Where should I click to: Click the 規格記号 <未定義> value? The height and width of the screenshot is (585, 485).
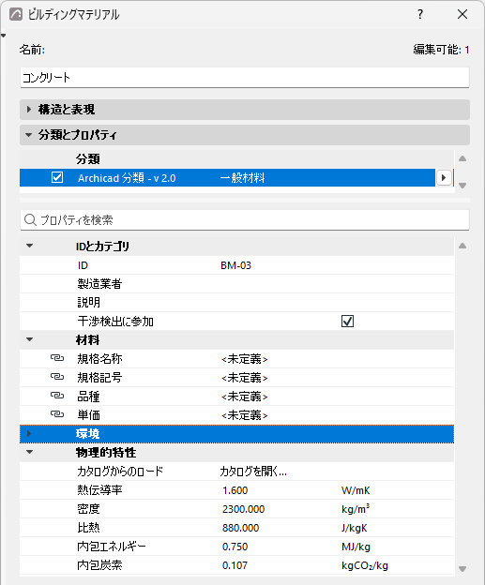tap(245, 378)
